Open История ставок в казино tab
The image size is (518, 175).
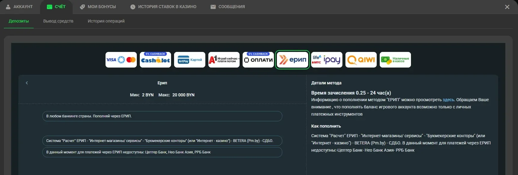click(x=163, y=7)
